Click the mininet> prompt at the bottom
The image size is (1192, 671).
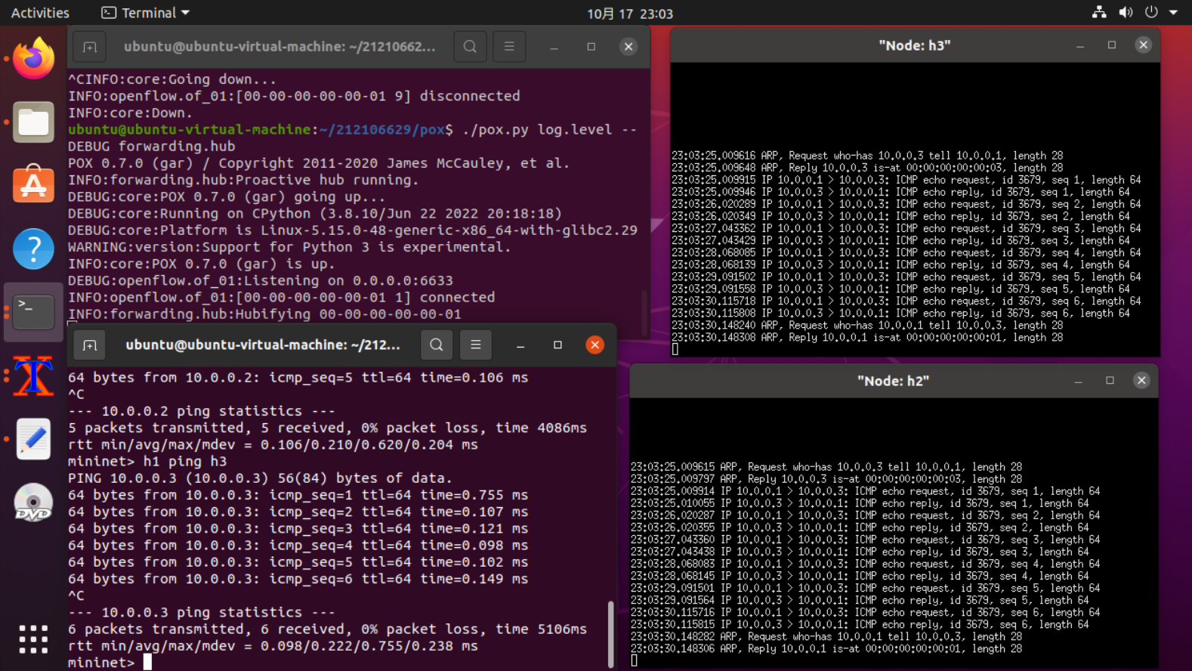coord(101,663)
